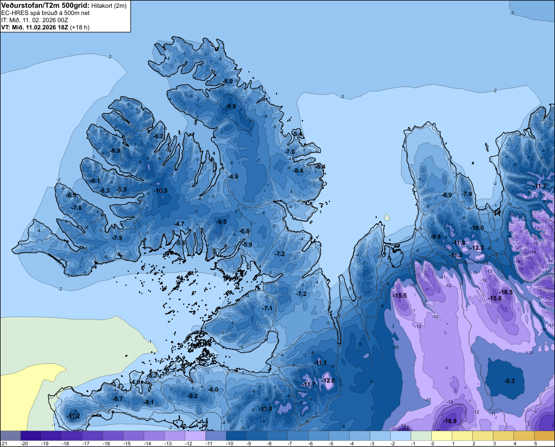This screenshot has width=555, height=447.
Task: Click the title text 'Veðurstofan/T2m 500grid'
Action: coord(45,6)
